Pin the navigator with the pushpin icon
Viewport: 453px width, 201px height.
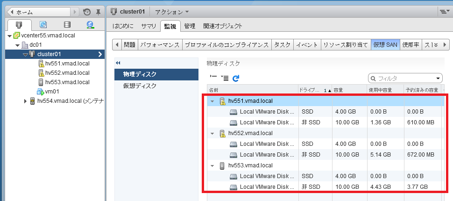98,12
